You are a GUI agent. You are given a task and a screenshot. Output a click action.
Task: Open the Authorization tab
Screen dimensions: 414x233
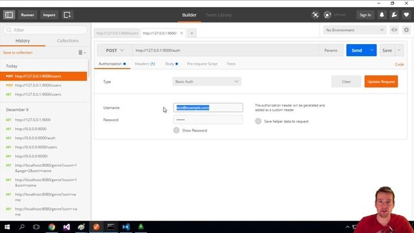pos(112,63)
